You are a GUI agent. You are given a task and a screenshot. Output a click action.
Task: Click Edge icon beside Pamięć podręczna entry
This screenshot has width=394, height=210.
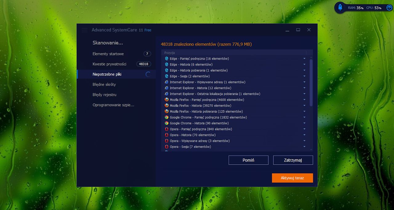coord(167,59)
